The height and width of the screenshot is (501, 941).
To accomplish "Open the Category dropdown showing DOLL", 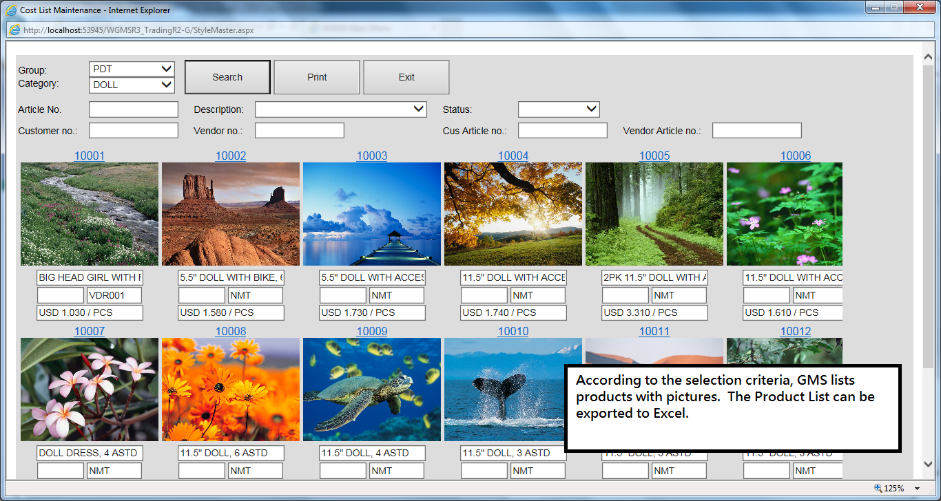I will [132, 85].
